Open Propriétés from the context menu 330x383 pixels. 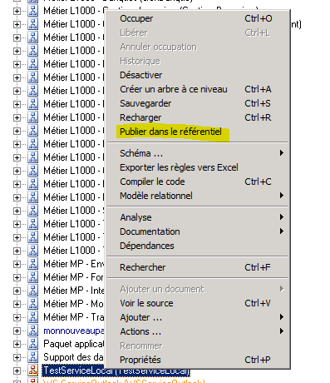pos(197,360)
